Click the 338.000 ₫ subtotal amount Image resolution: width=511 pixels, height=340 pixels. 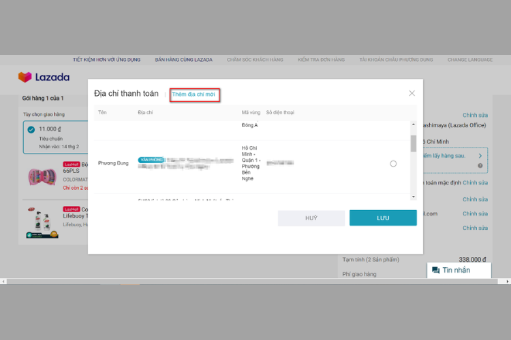tap(472, 260)
